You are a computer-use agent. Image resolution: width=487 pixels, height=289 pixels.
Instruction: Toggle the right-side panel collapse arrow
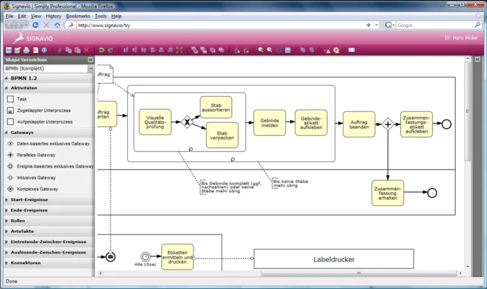(x=478, y=59)
